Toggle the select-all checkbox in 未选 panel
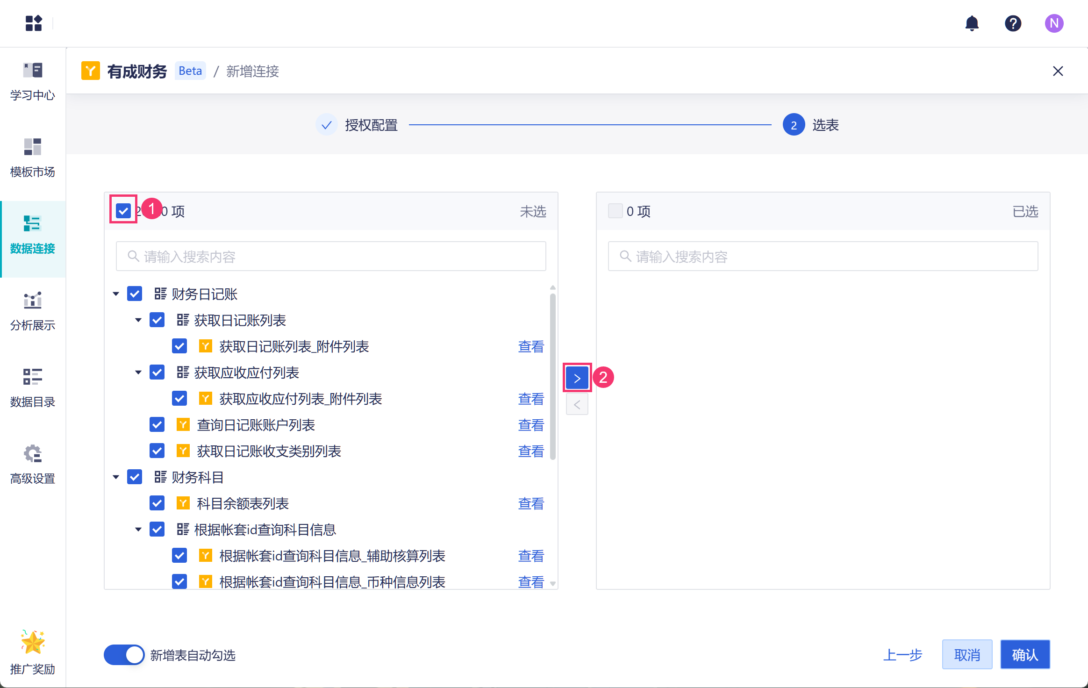 tap(123, 211)
